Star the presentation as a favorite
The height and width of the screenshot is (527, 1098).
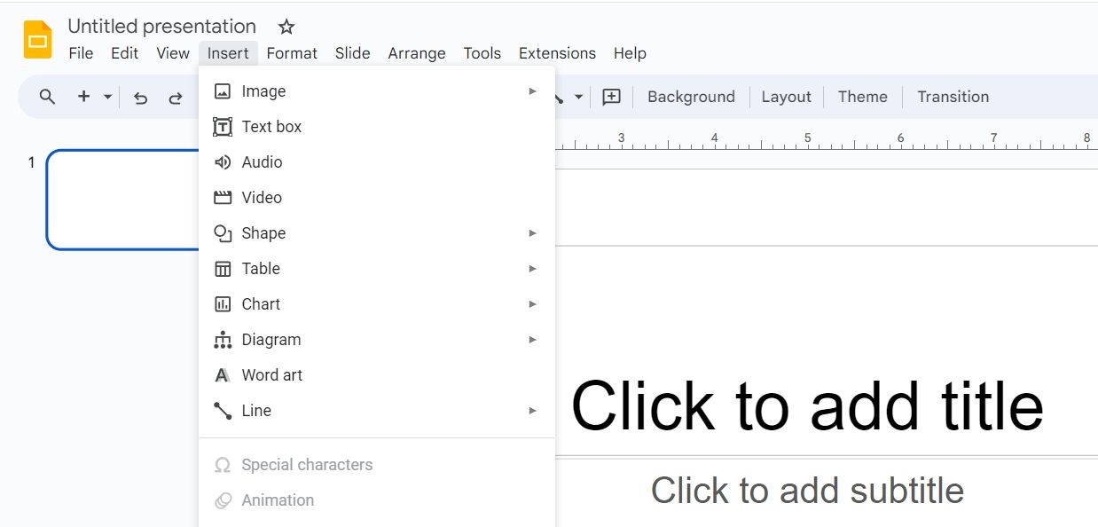[x=286, y=26]
